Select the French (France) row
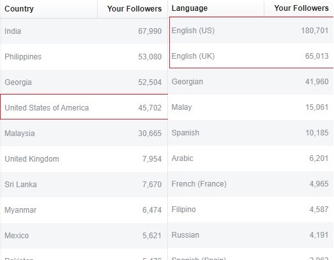Screen dimensions: 334x260 tap(251, 184)
